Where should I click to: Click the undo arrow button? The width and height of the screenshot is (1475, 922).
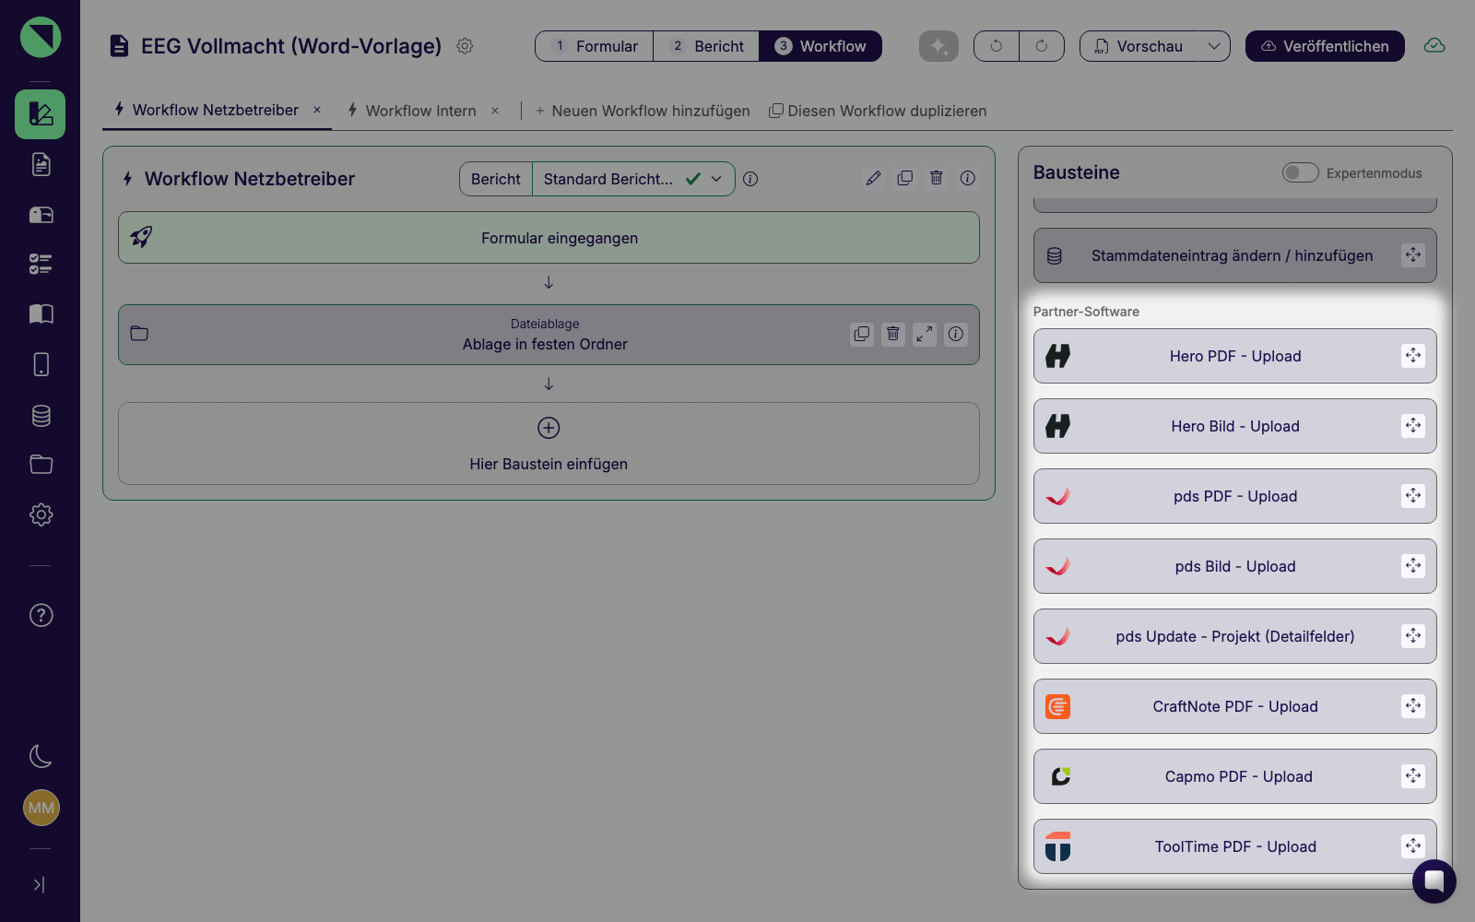pos(997,46)
